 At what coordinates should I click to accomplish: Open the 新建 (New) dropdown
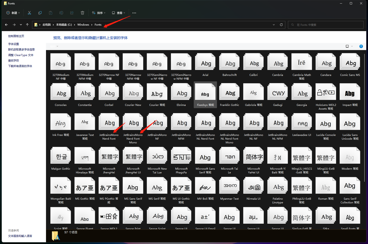click(x=13, y=13)
